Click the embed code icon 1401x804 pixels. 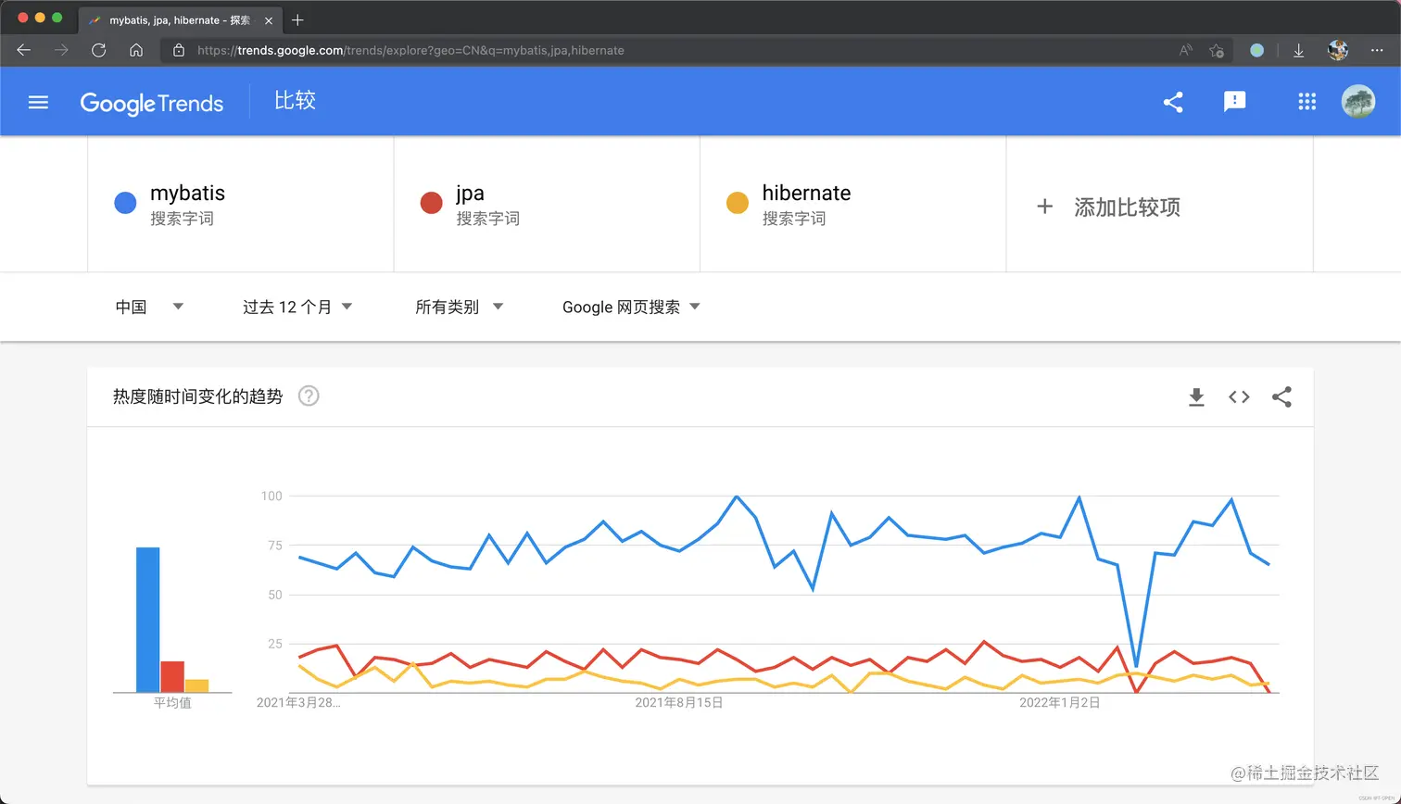pyautogui.click(x=1239, y=397)
